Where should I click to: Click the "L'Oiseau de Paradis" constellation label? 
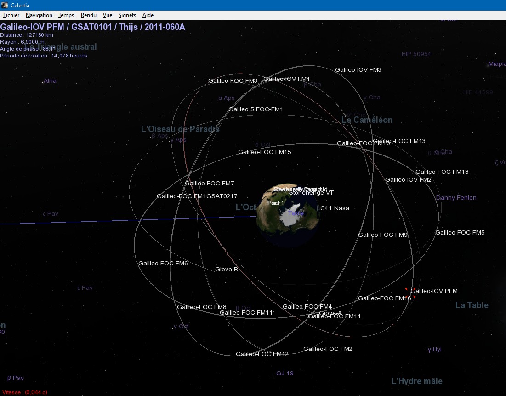181,129
